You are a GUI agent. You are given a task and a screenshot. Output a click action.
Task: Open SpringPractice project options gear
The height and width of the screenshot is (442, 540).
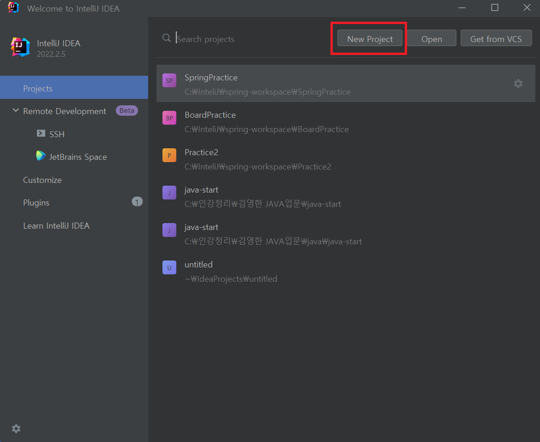pyautogui.click(x=518, y=84)
